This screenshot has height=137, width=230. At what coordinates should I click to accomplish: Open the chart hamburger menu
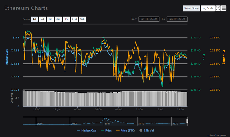[224, 8]
